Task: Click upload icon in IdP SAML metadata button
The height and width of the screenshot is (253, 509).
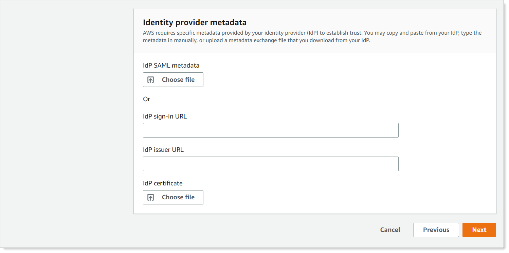Action: [151, 80]
